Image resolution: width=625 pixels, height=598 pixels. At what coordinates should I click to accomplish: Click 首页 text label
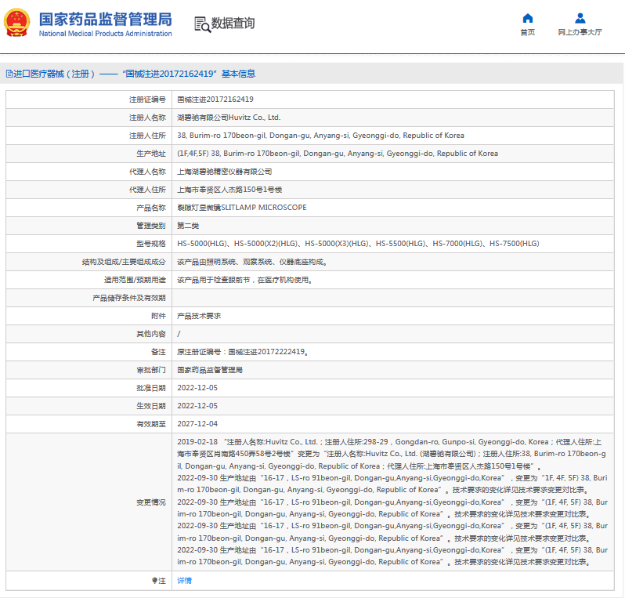point(527,32)
